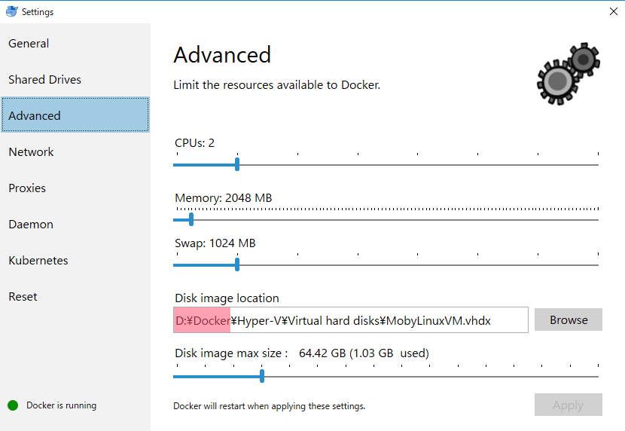Browse for a disk image location
The width and height of the screenshot is (625, 431).
click(x=569, y=319)
